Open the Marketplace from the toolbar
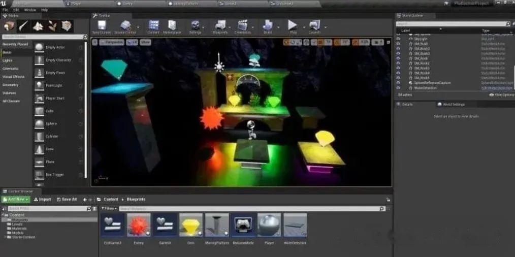The width and height of the screenshot is (515, 257). 173,27
